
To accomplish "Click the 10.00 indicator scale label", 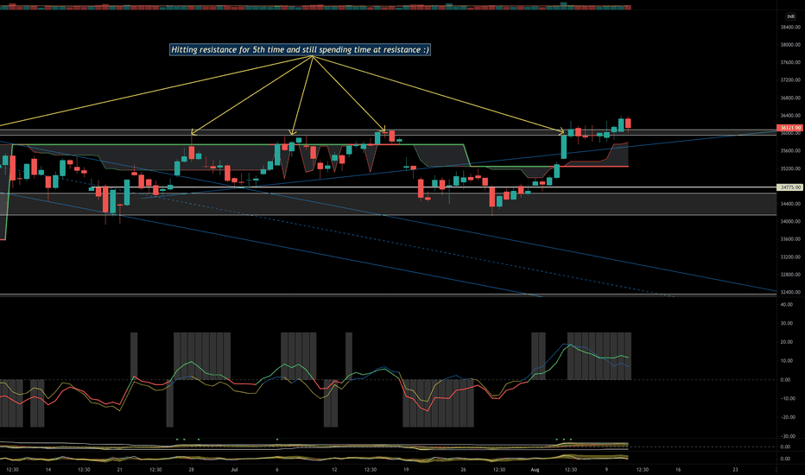I will (x=786, y=361).
